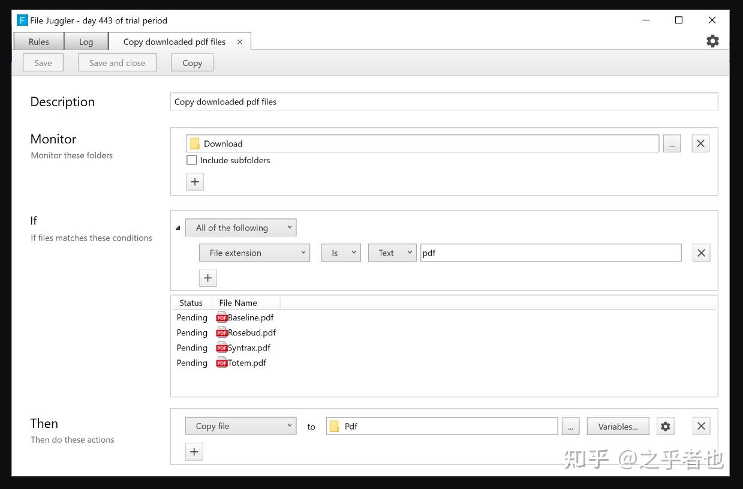Select Rosebud.pdf in the file list
The image size is (743, 489).
pos(251,332)
